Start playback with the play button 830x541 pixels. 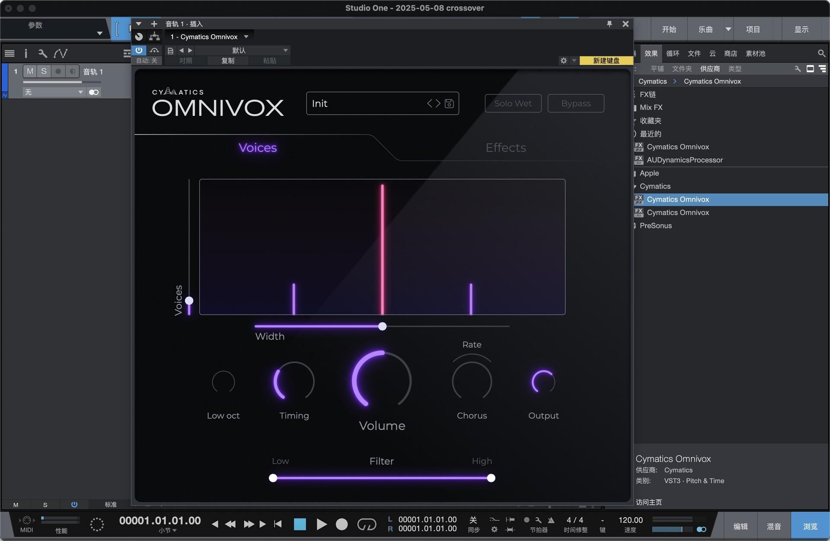321,524
